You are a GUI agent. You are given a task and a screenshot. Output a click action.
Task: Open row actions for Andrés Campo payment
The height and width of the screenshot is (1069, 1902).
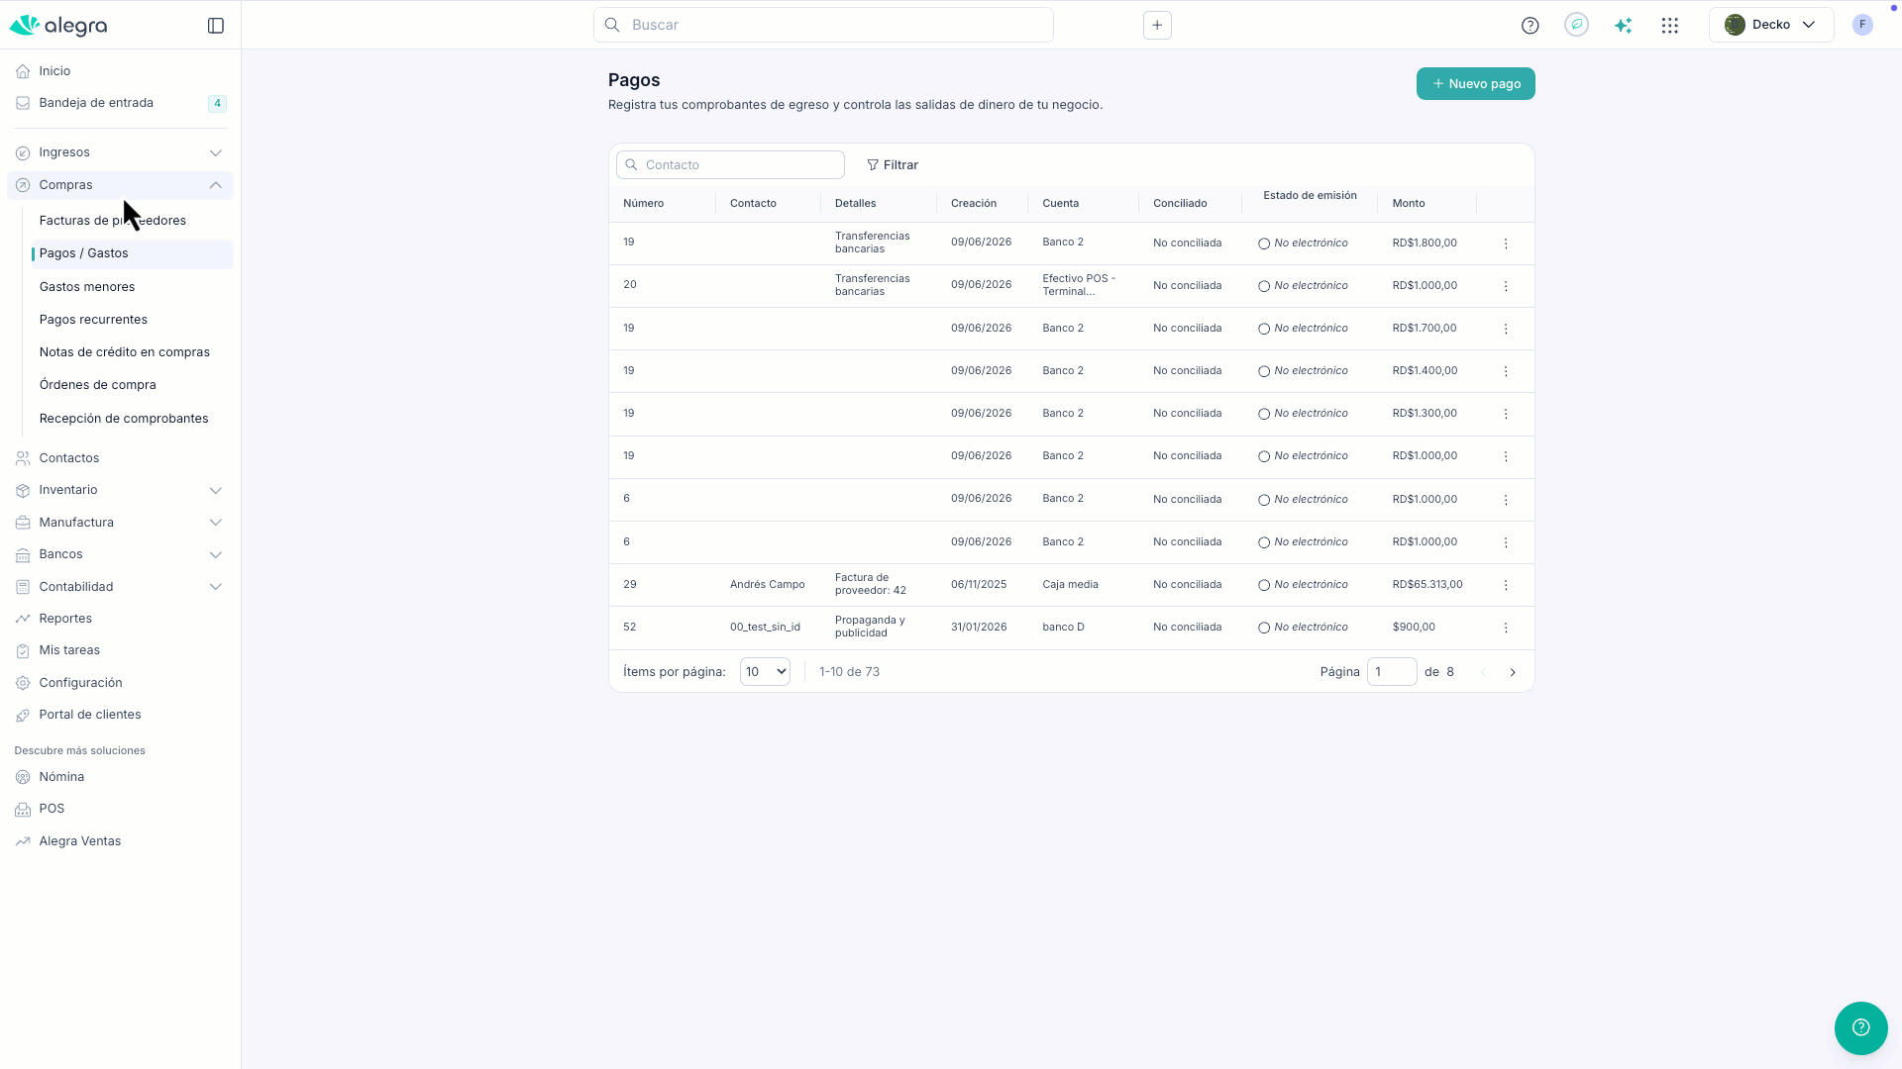pos(1506,585)
